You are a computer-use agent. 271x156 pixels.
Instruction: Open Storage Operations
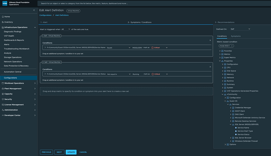[13, 57]
